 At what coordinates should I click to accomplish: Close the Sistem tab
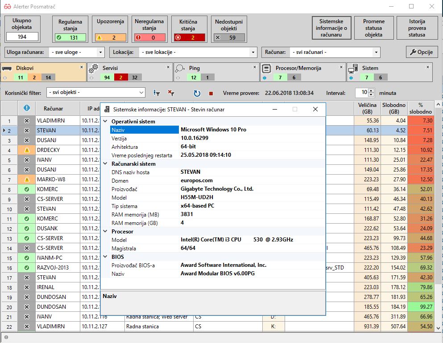pos(428,67)
